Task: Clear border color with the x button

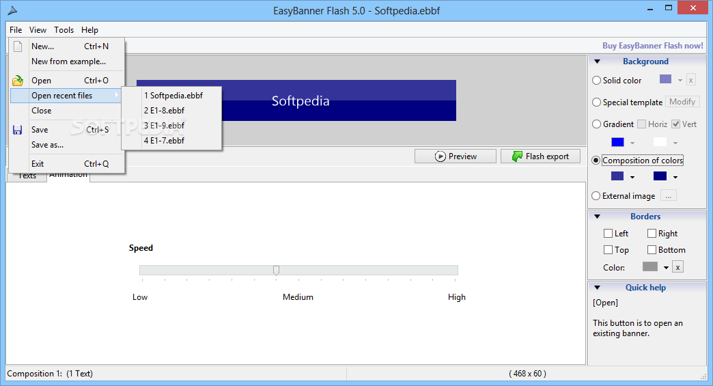Action: pyautogui.click(x=677, y=267)
